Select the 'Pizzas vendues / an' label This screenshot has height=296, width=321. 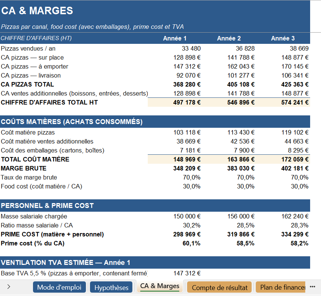pyautogui.click(x=28, y=48)
